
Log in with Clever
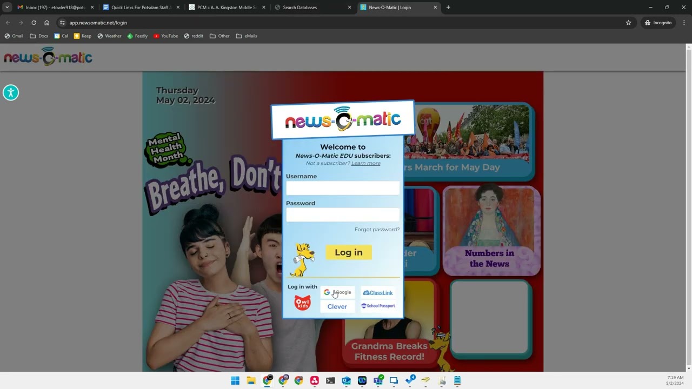click(337, 306)
